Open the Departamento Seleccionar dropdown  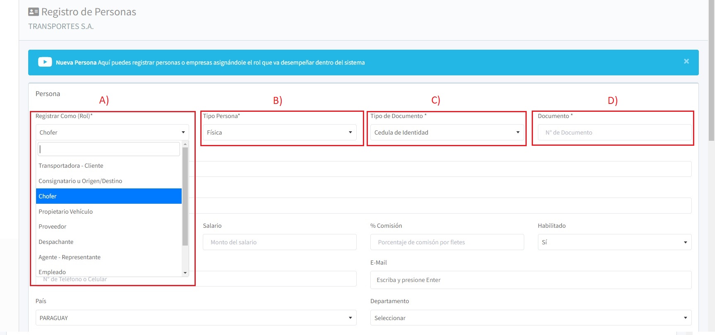pos(530,318)
